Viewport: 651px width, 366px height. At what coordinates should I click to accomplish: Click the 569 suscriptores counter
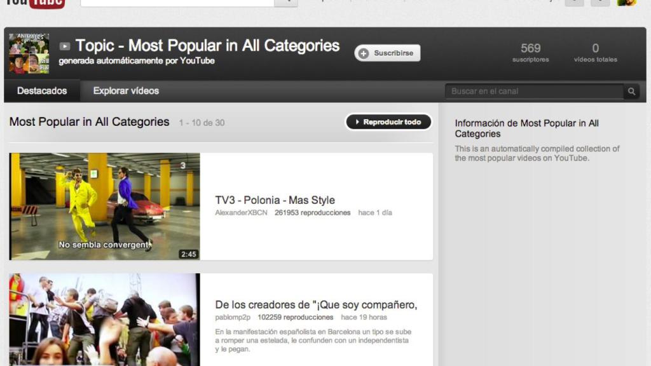531,53
